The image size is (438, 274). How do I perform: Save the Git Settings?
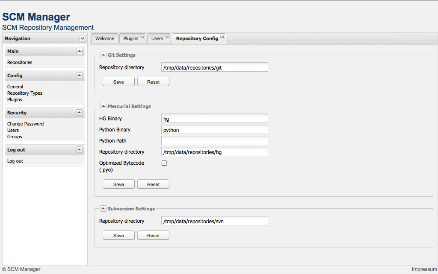click(118, 82)
